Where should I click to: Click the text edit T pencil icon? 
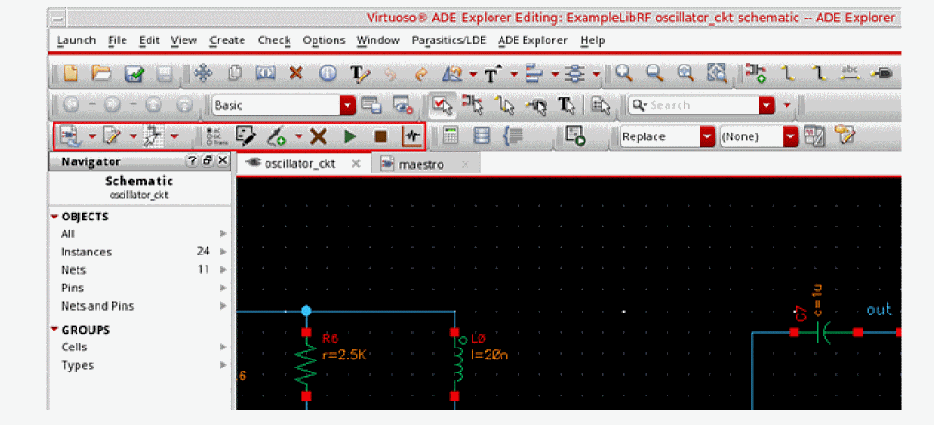(360, 74)
